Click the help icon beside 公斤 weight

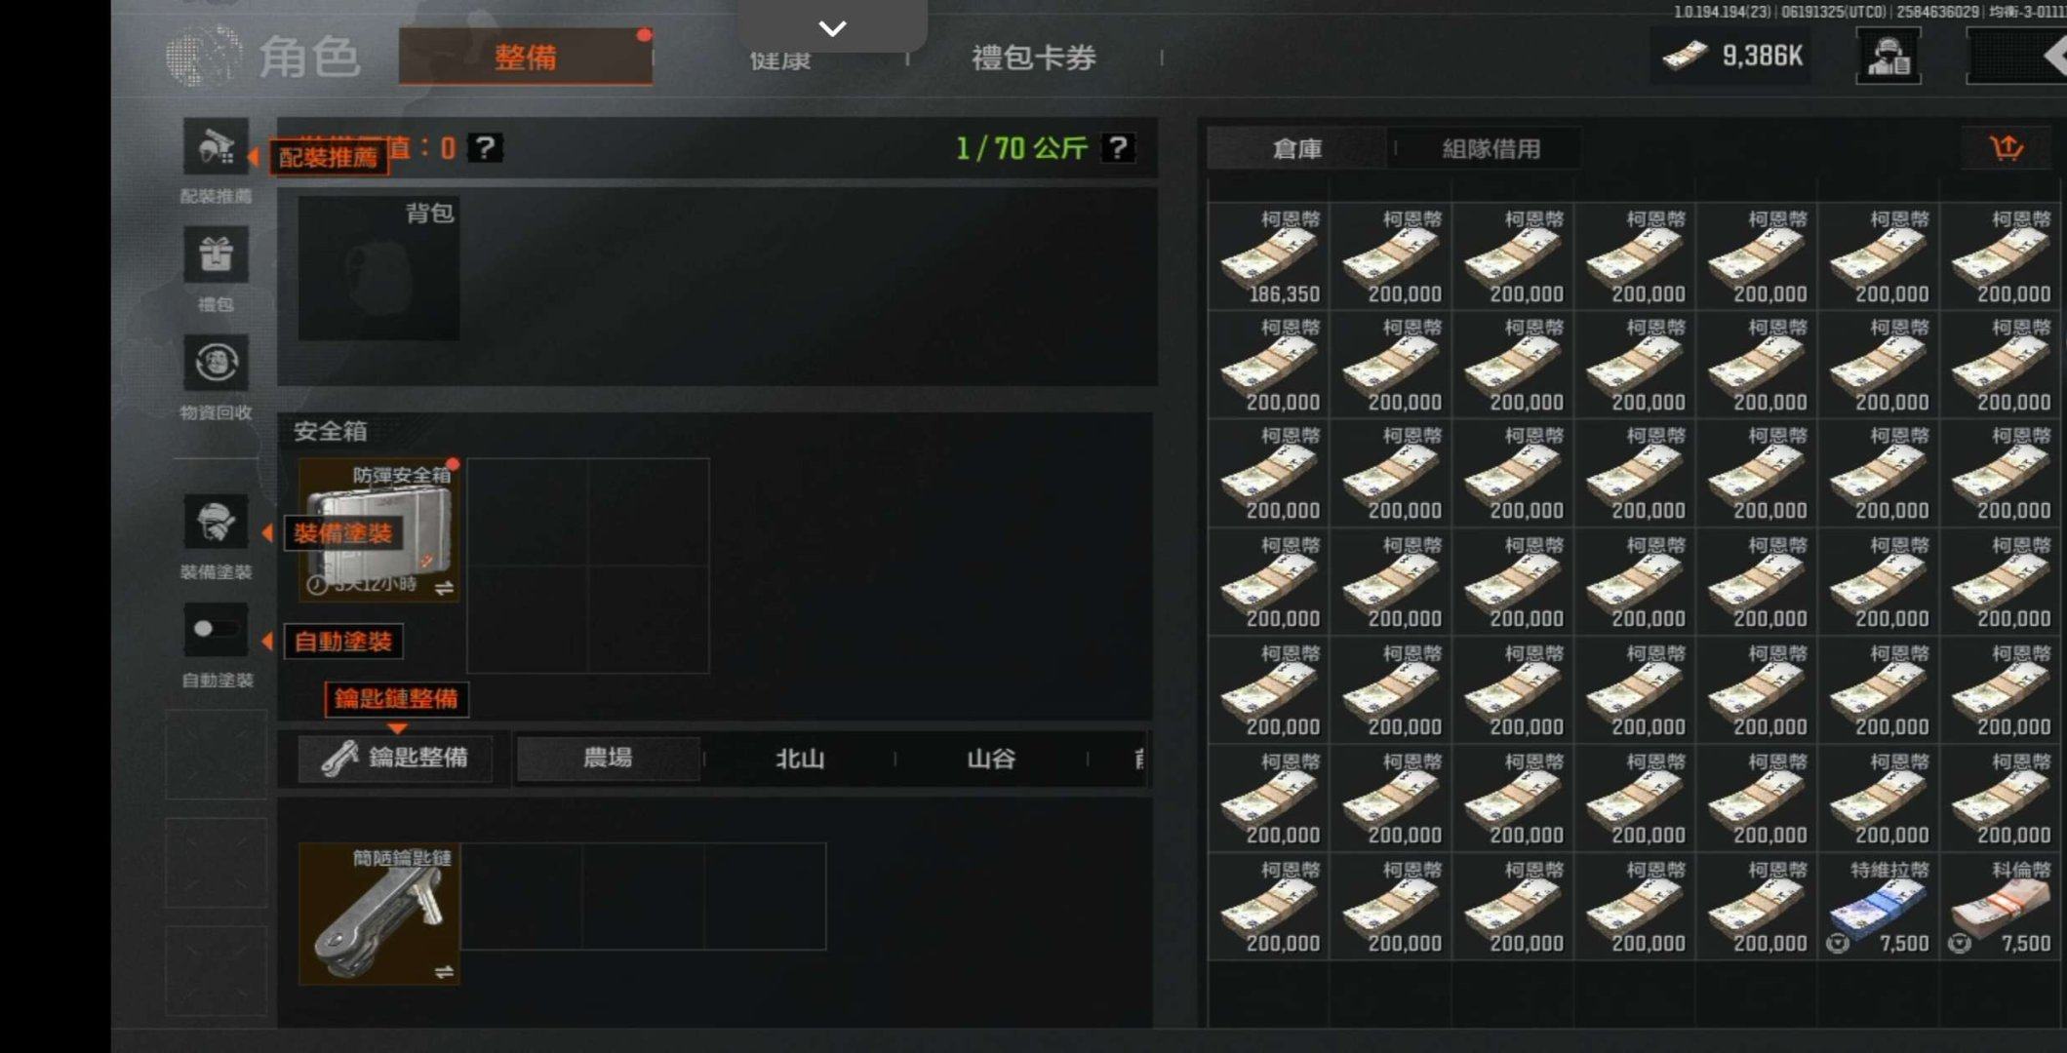click(x=1118, y=148)
